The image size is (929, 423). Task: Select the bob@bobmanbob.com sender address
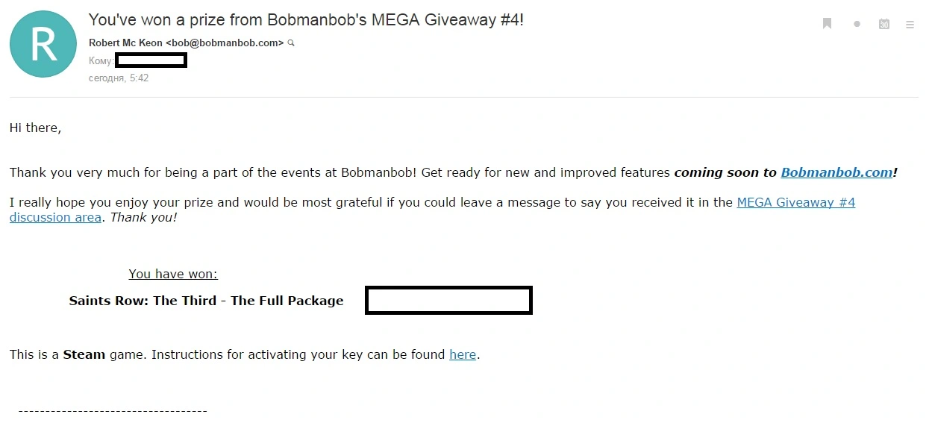[225, 43]
